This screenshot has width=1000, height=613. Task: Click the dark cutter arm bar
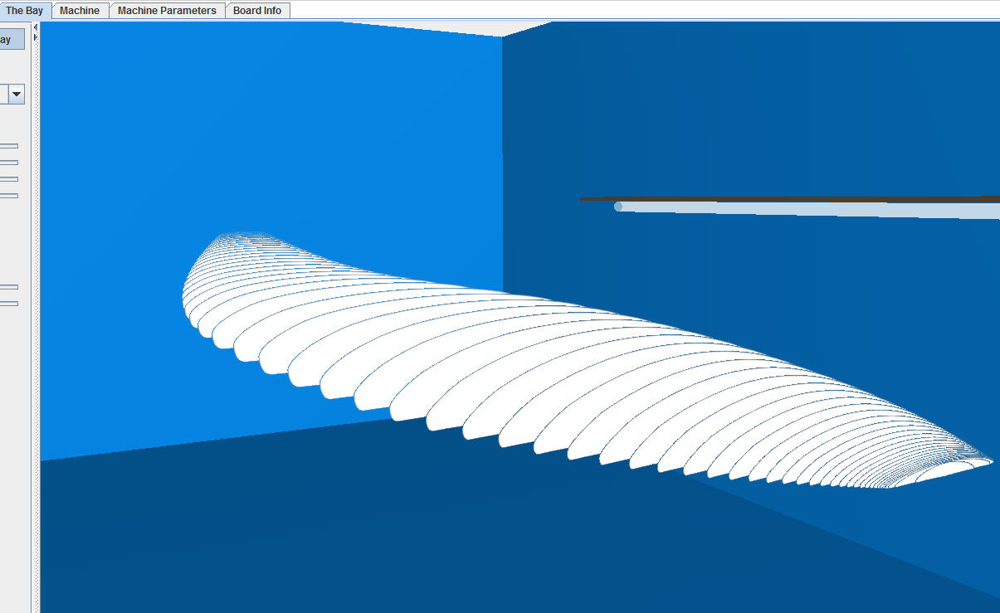pyautogui.click(x=788, y=199)
